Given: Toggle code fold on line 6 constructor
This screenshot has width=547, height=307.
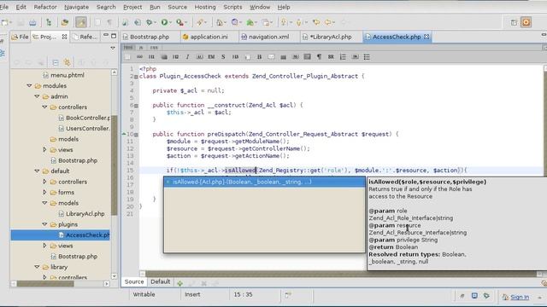Looking at the screenshot, I should 136,106.
